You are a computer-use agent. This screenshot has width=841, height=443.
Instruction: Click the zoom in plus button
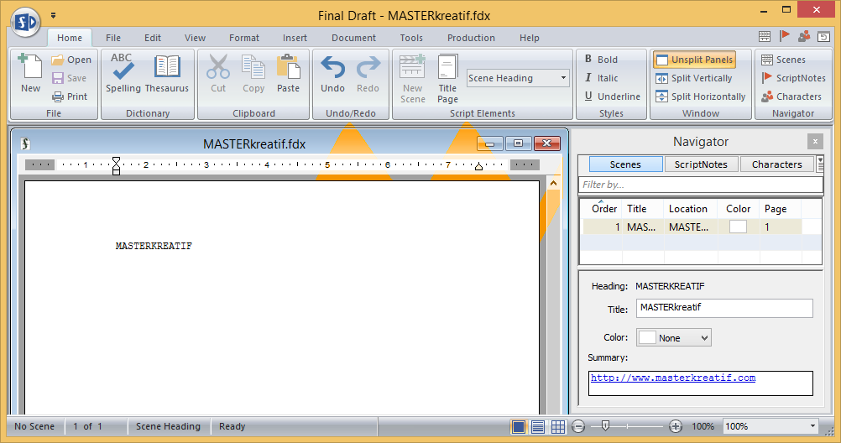pos(676,426)
